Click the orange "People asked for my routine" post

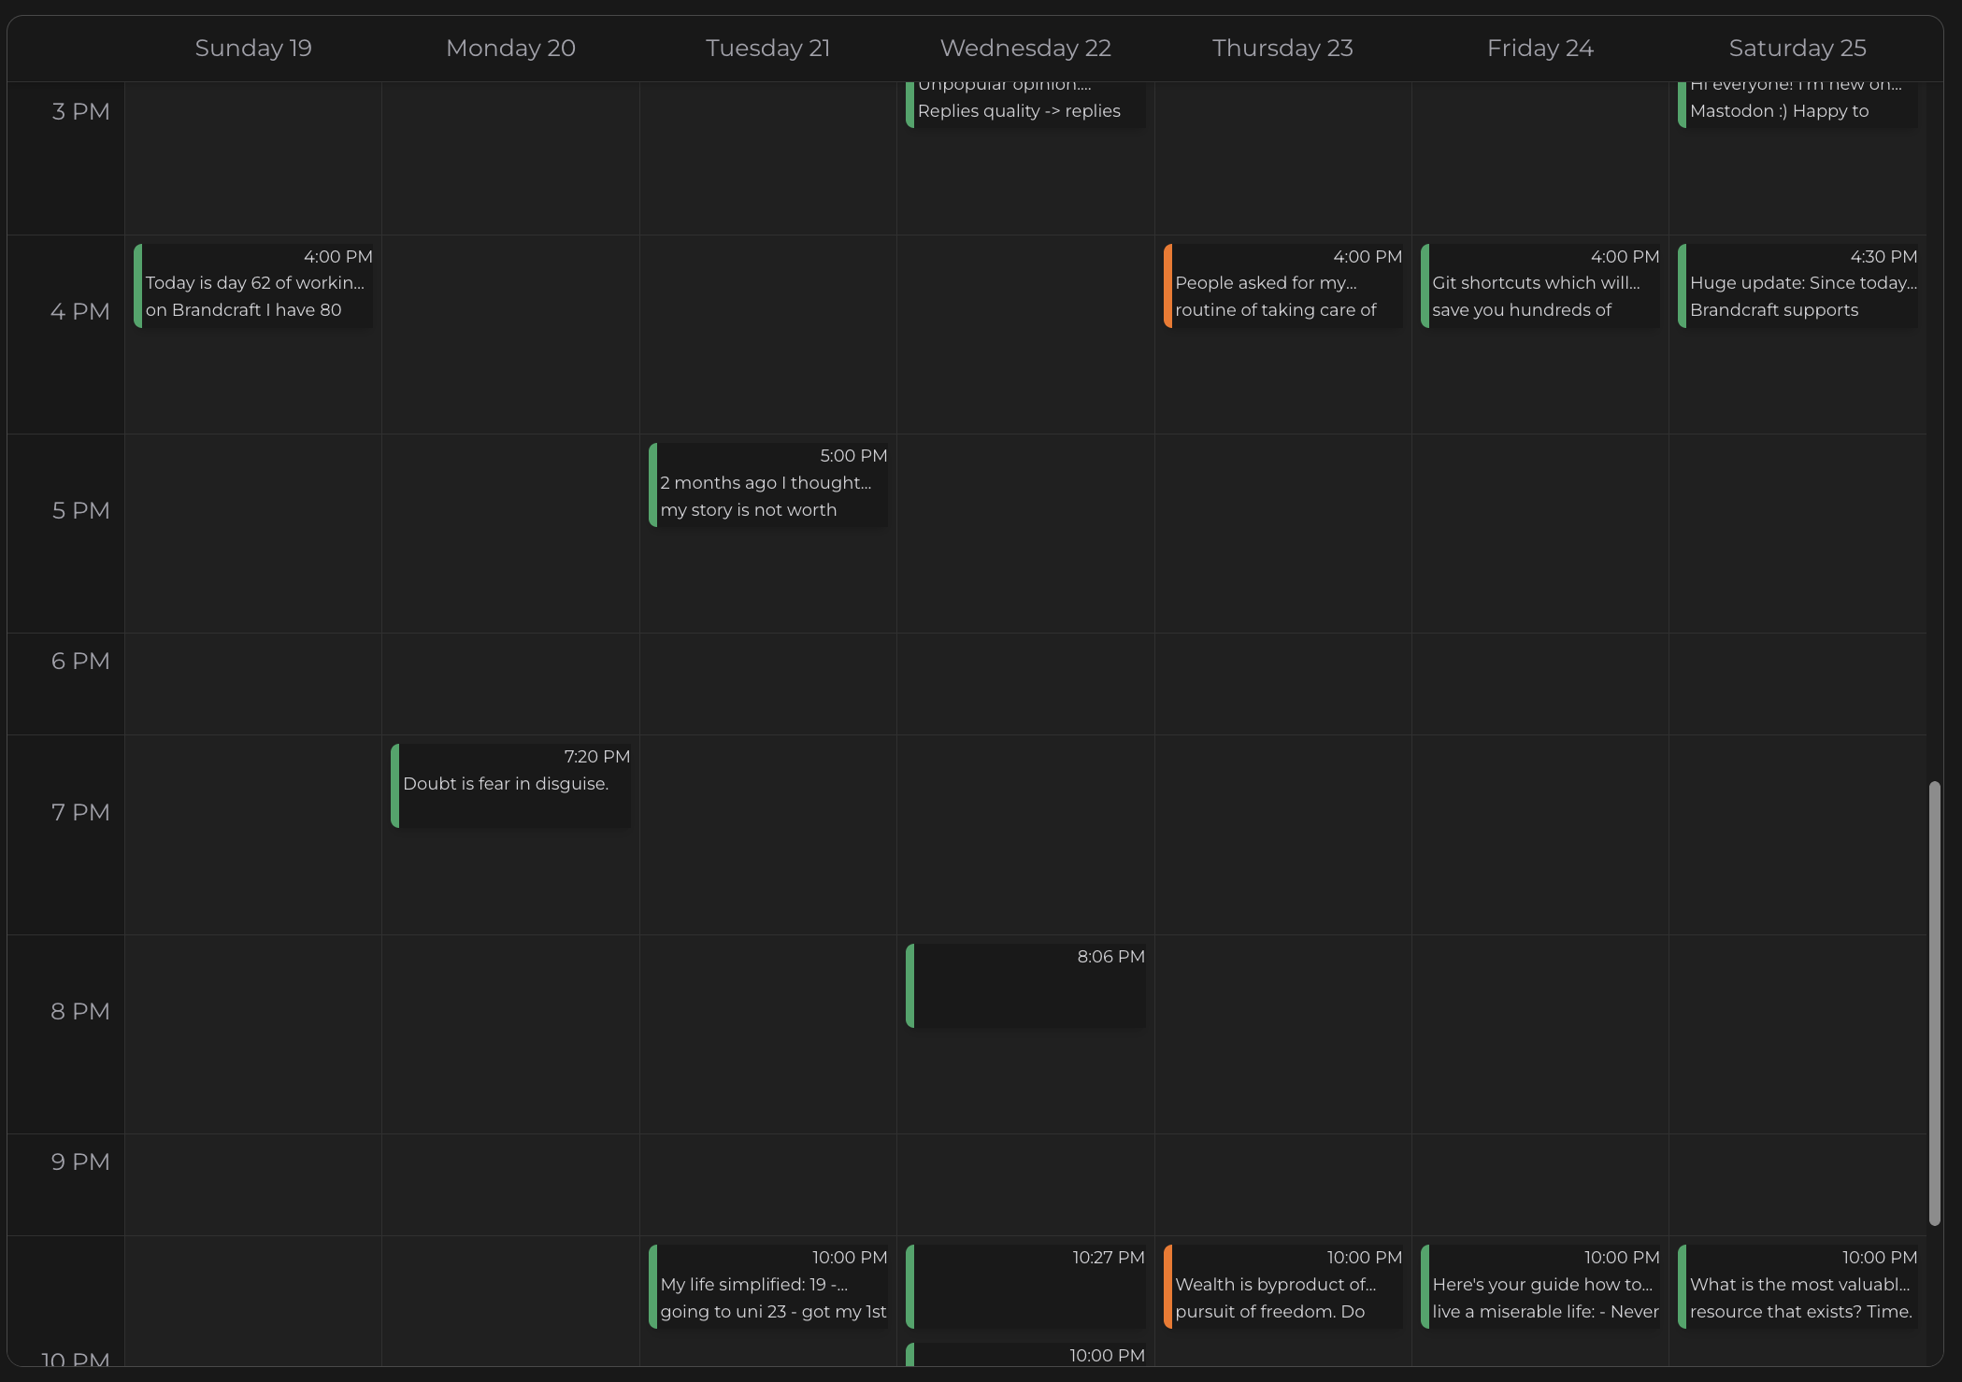(x=1282, y=285)
